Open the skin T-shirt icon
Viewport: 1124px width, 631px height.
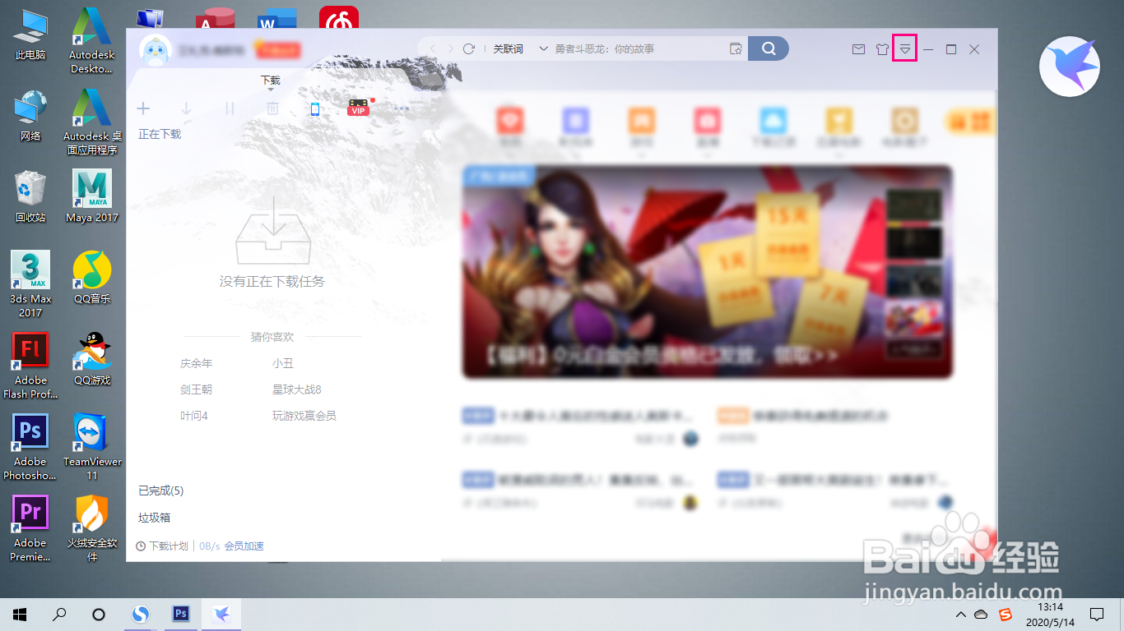click(x=883, y=49)
